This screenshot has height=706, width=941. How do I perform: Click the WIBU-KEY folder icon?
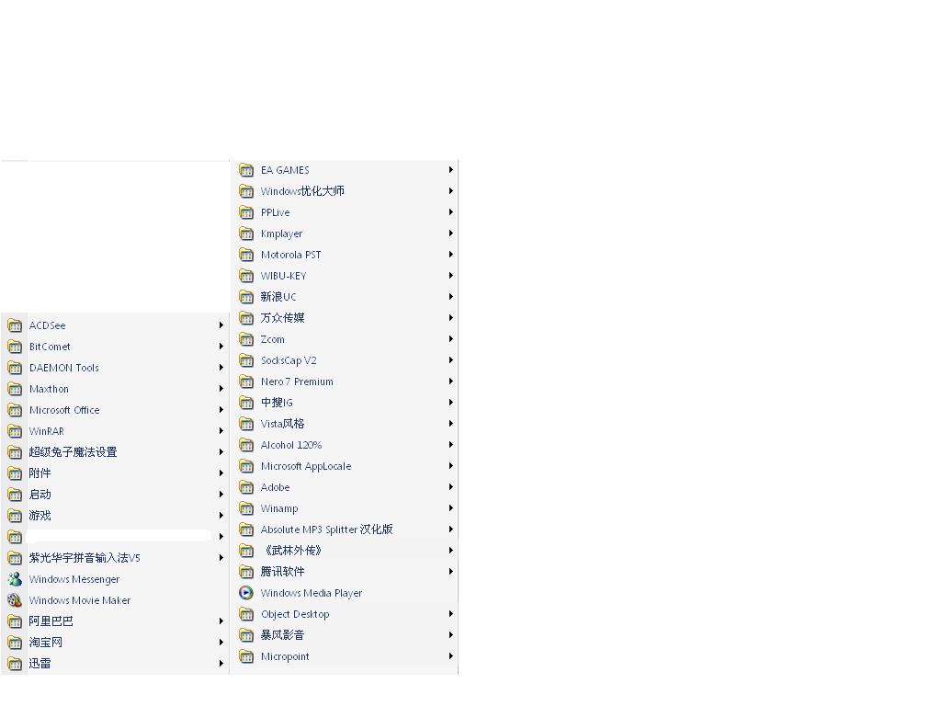click(x=246, y=276)
